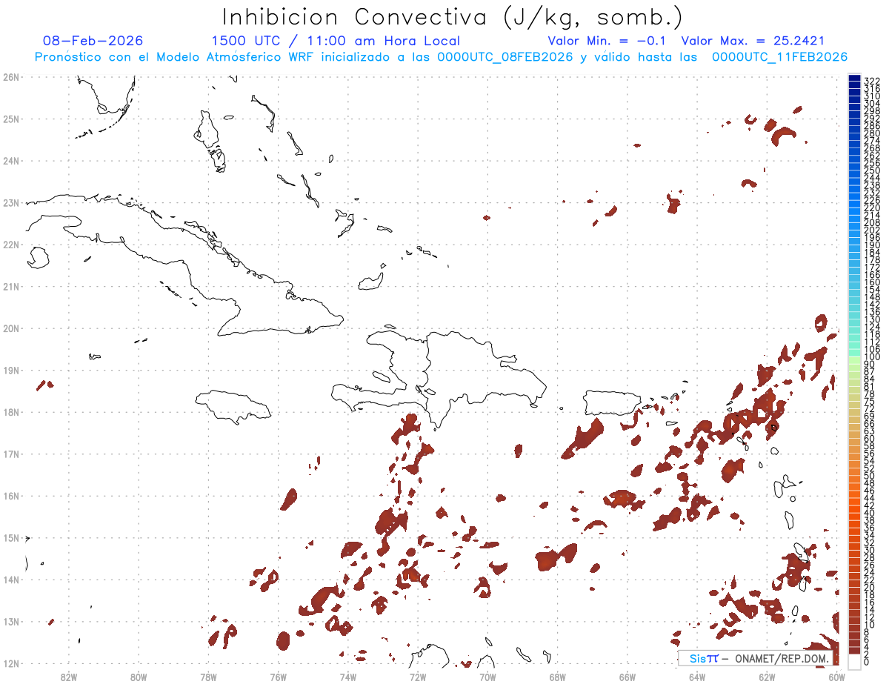This screenshot has height=687, width=889.
Task: Click the 64W longitude axis label
Action: 697,677
